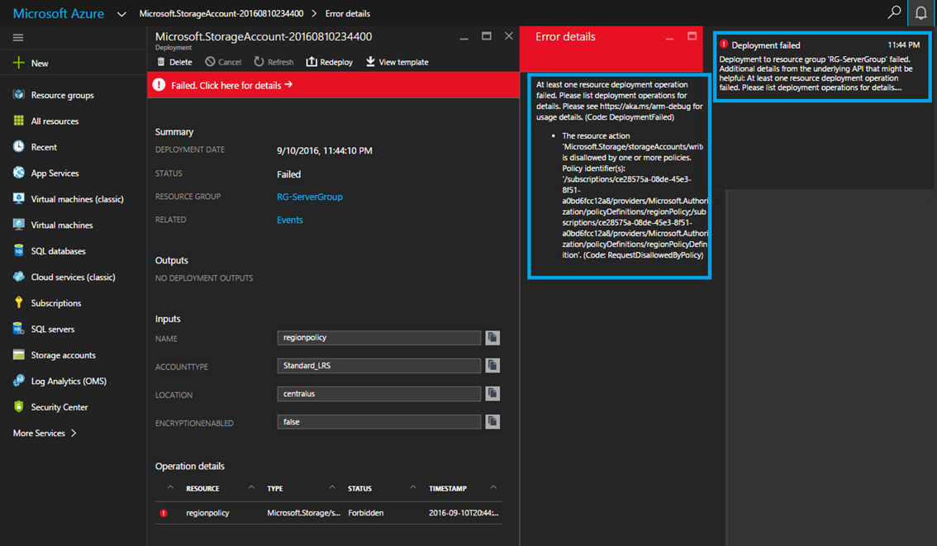Select All resources in the sidebar
Image resolution: width=937 pixels, height=546 pixels.
pos(55,121)
